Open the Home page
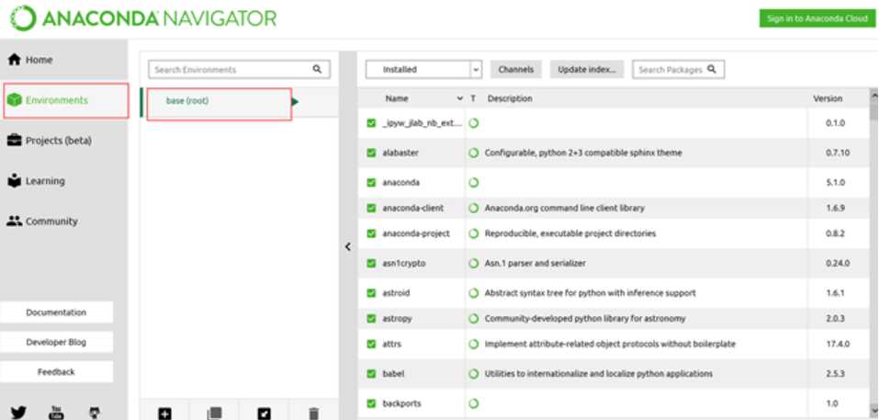 [x=31, y=60]
